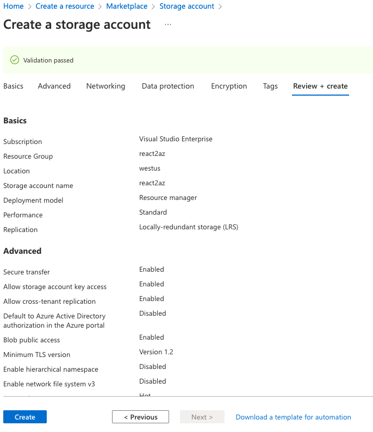Click Allow cross-tenant replication label
The width and height of the screenshot is (373, 432).
point(49,301)
